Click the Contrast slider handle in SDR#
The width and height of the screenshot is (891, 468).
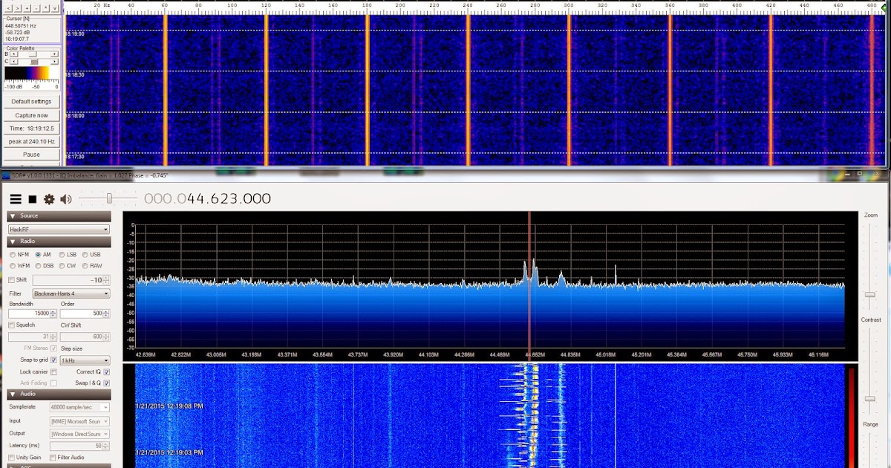[869, 399]
